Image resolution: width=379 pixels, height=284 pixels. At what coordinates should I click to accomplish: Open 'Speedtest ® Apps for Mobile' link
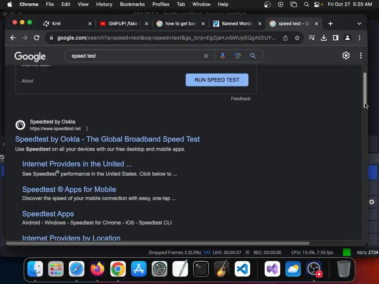coord(69,189)
